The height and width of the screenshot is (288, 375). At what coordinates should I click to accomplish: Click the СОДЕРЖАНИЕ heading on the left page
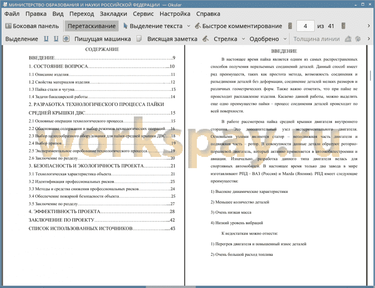tap(102, 49)
